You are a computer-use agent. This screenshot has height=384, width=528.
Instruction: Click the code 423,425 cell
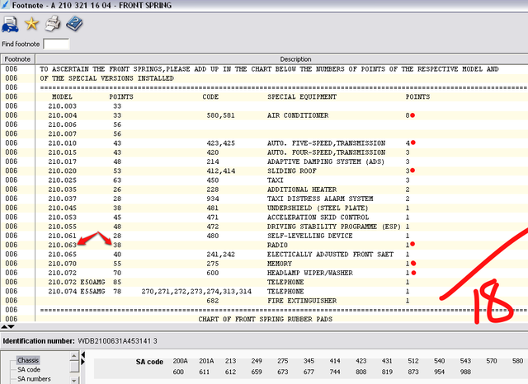click(x=221, y=143)
